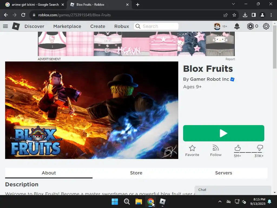Like Blox Fruits with thumbs up
Viewport: 277px width, 208px height.
click(238, 148)
